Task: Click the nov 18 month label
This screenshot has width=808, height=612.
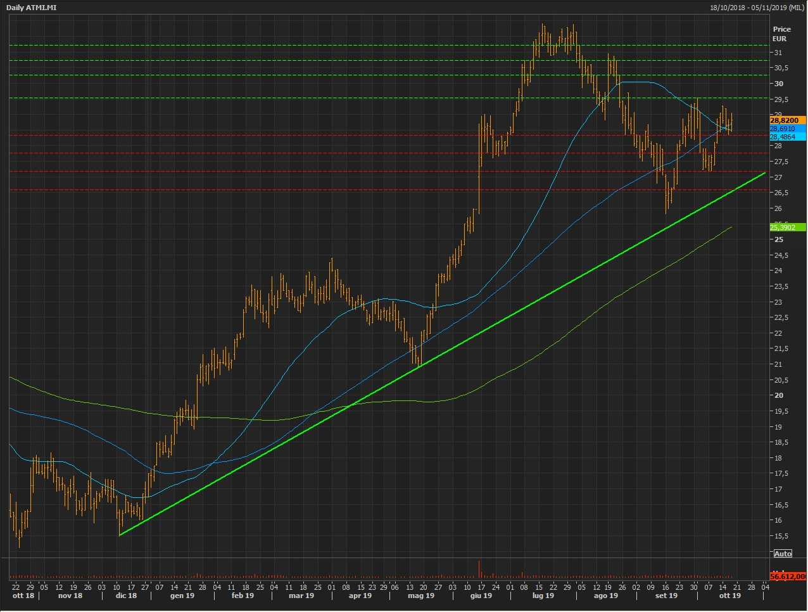Action: pos(70,596)
